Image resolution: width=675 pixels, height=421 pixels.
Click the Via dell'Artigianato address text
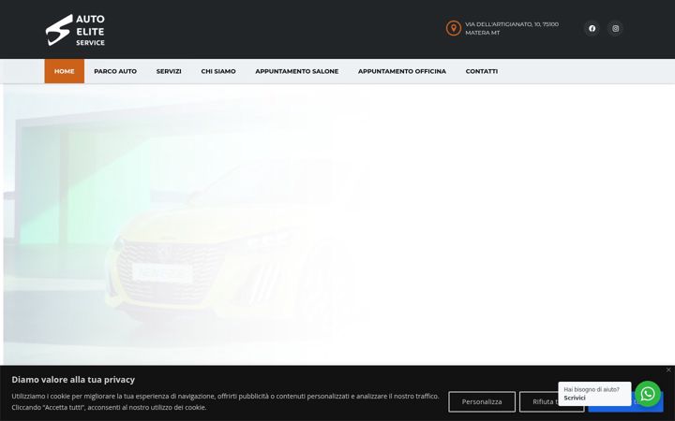[x=512, y=28]
